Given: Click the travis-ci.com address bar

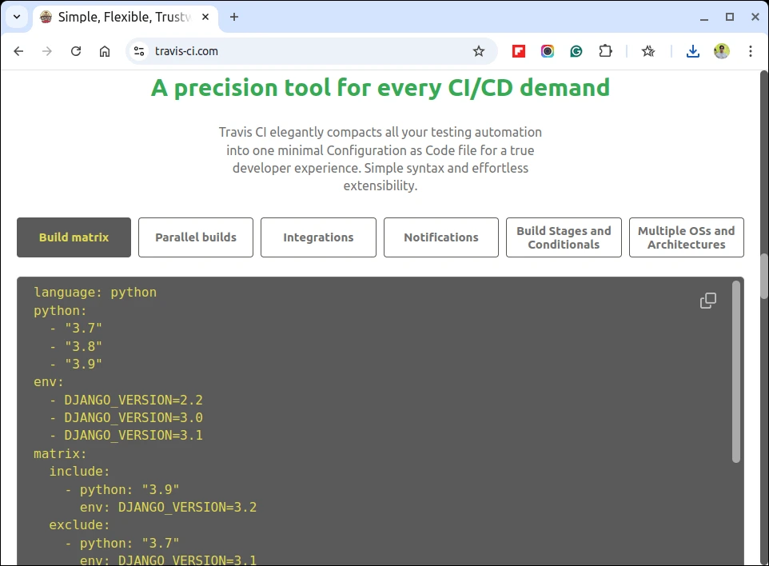Looking at the screenshot, I should (312, 51).
